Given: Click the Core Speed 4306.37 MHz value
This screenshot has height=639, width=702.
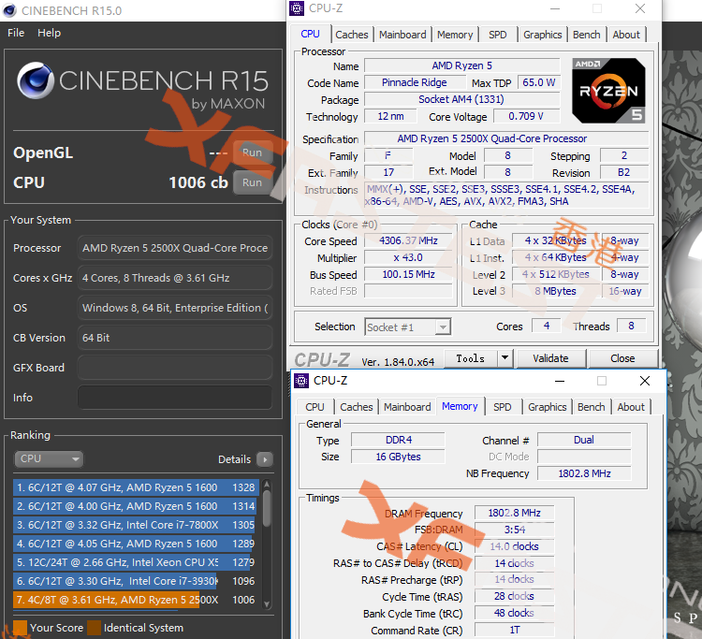Looking at the screenshot, I should click(408, 240).
